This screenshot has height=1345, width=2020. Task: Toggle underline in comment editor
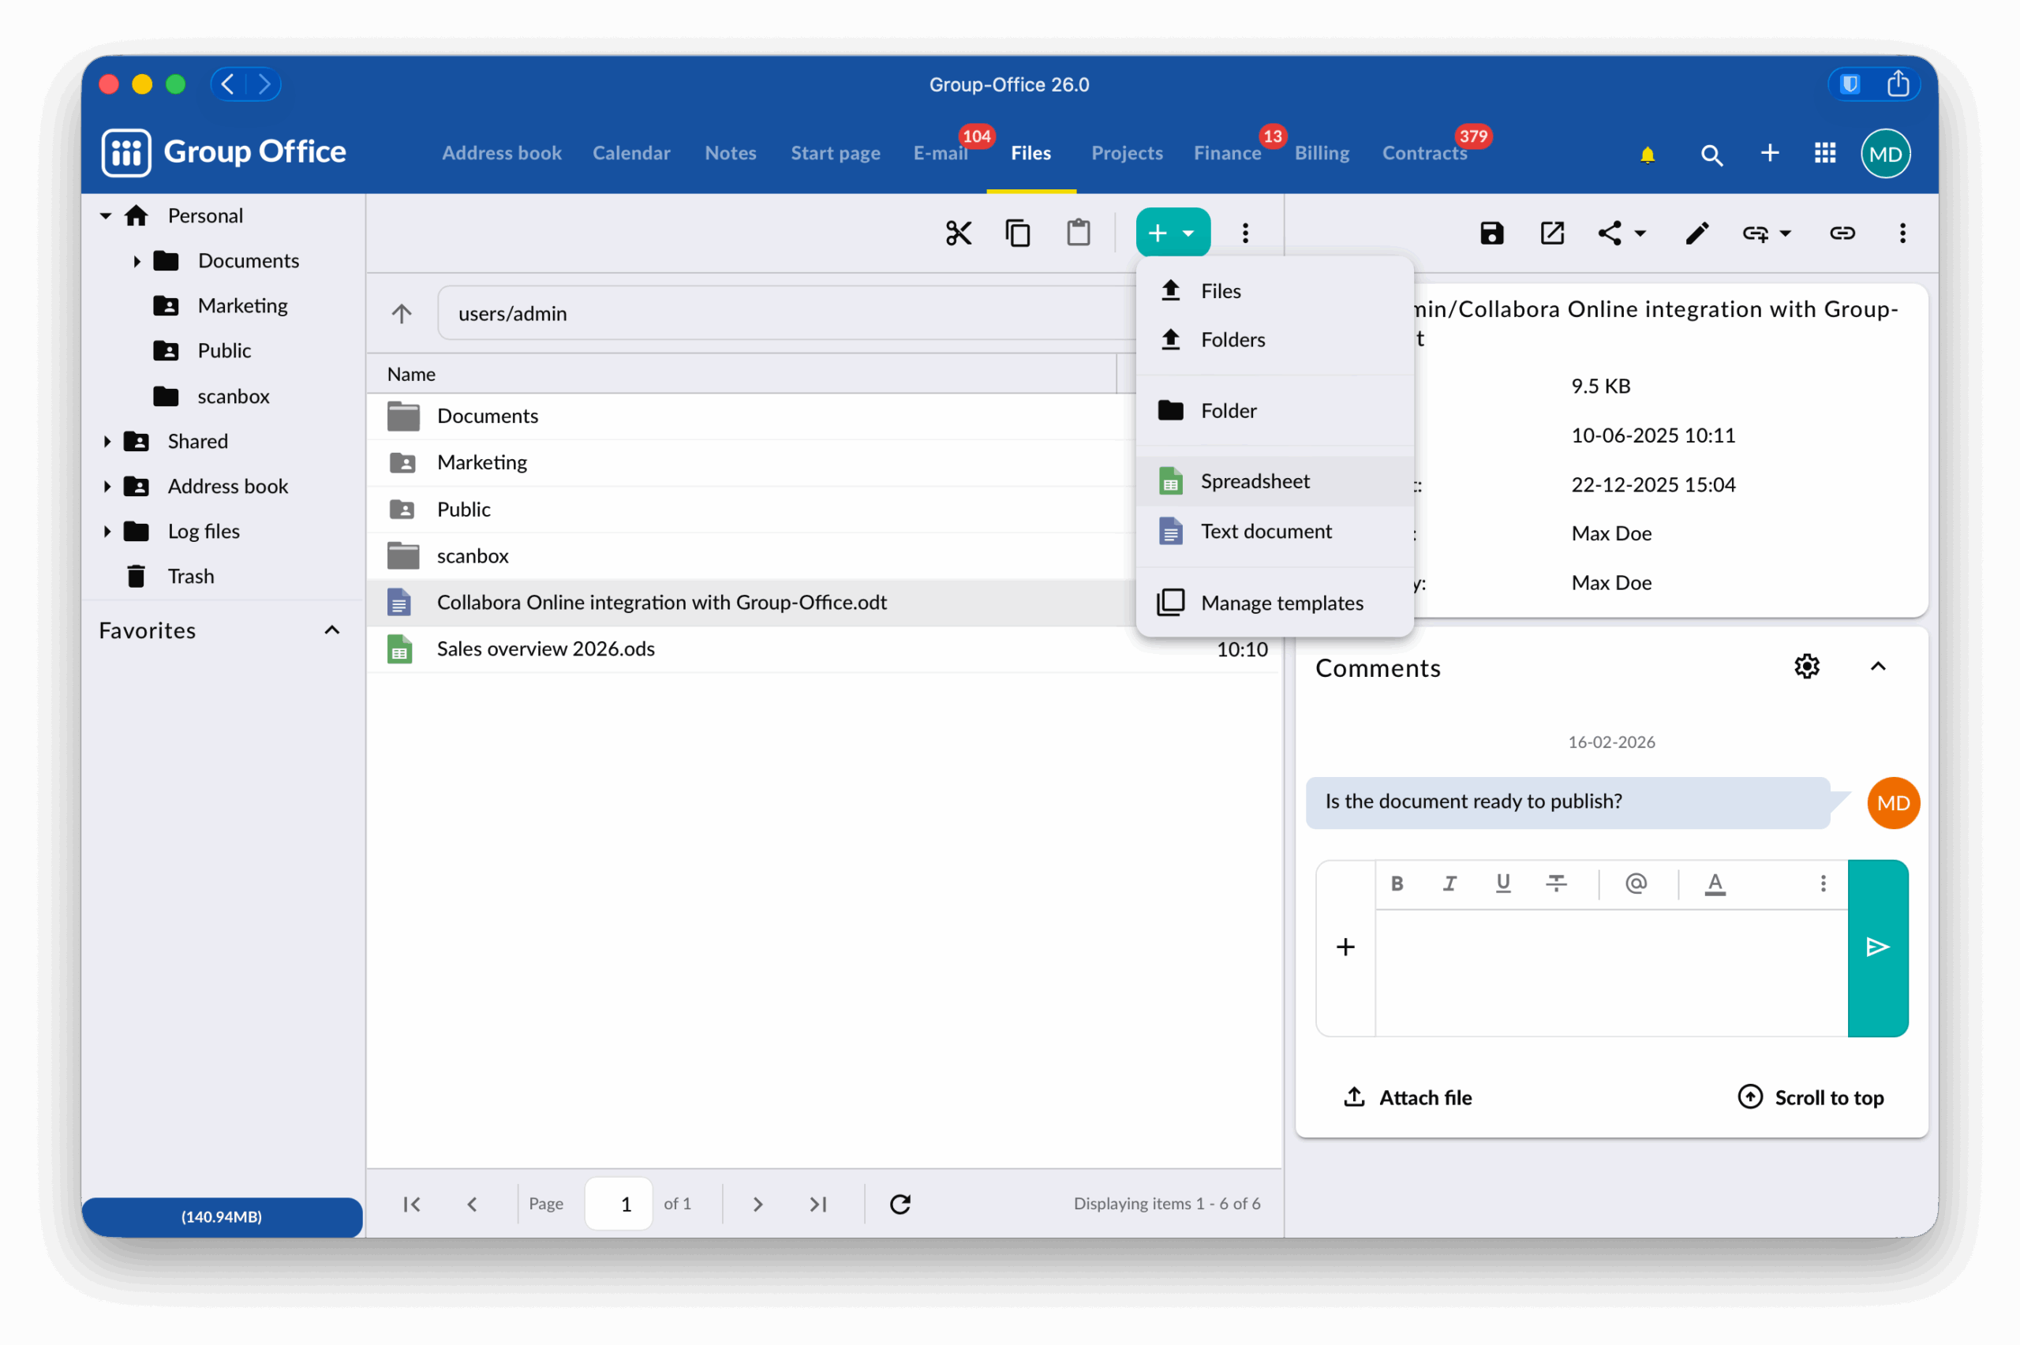pos(1503,884)
